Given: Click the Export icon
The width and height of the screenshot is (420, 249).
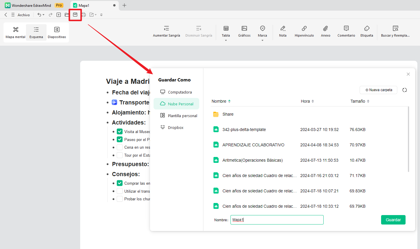Looking at the screenshot, I should click(x=92, y=15).
